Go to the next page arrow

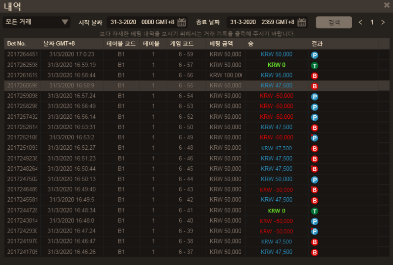tap(383, 22)
